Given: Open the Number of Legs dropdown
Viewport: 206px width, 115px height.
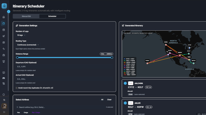Looking at the screenshot, I should click(x=21, y=35).
